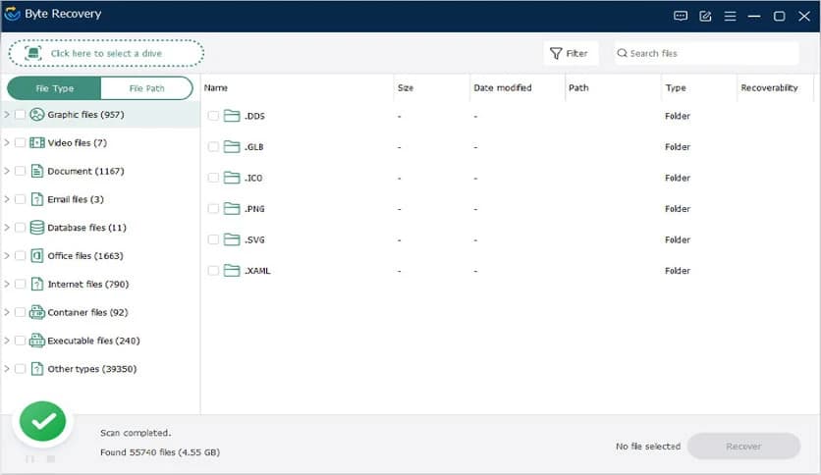Click the Document category icon
This screenshot has height=475, width=821.
point(36,171)
